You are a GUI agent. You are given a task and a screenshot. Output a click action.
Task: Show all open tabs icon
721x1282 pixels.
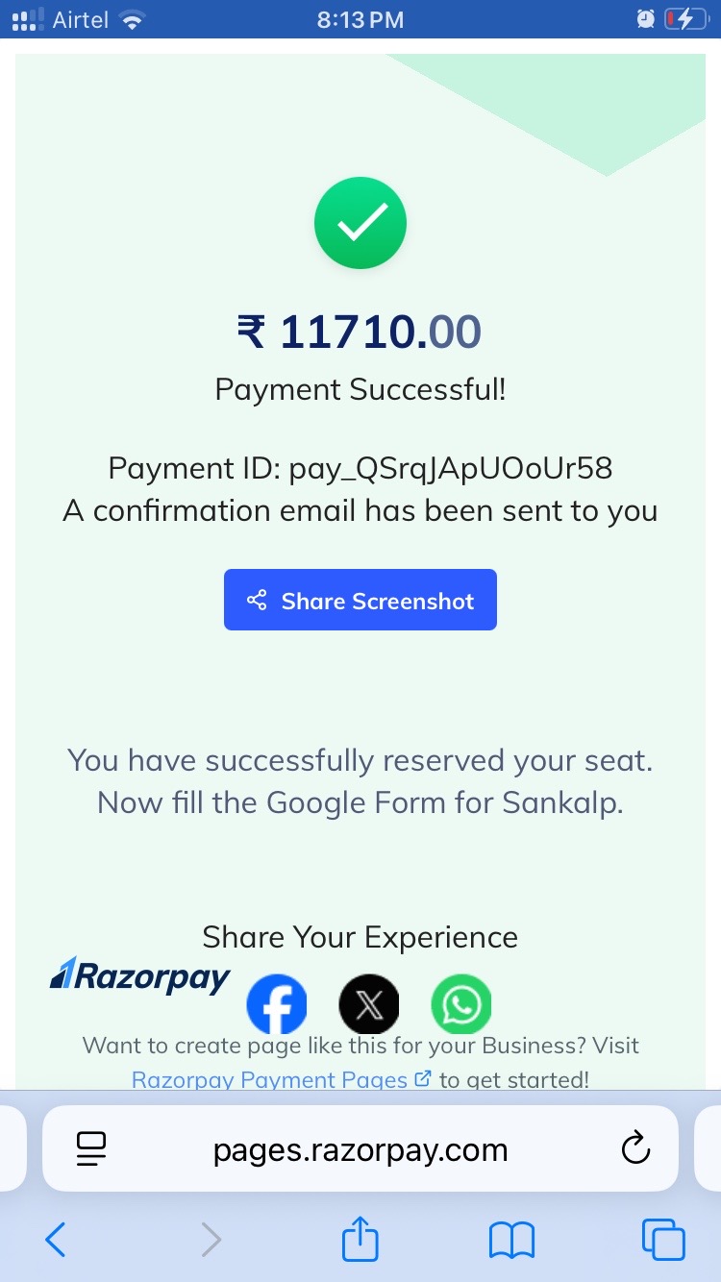tap(663, 1240)
